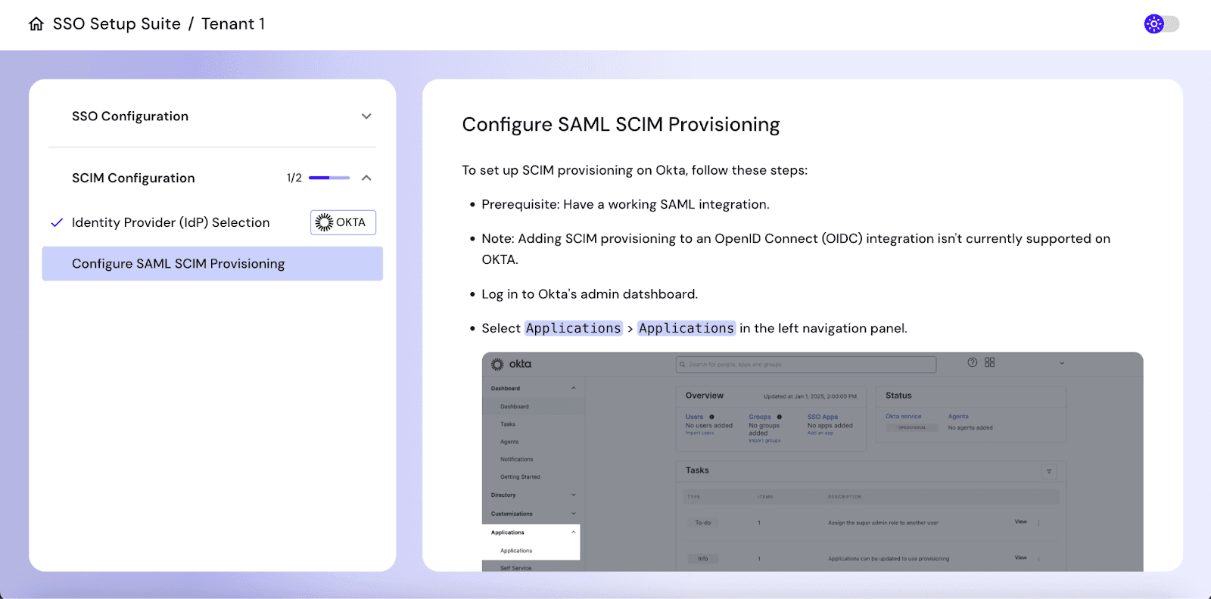Click the help question mark icon
This screenshot has width=1211, height=599.
pyautogui.click(x=973, y=362)
